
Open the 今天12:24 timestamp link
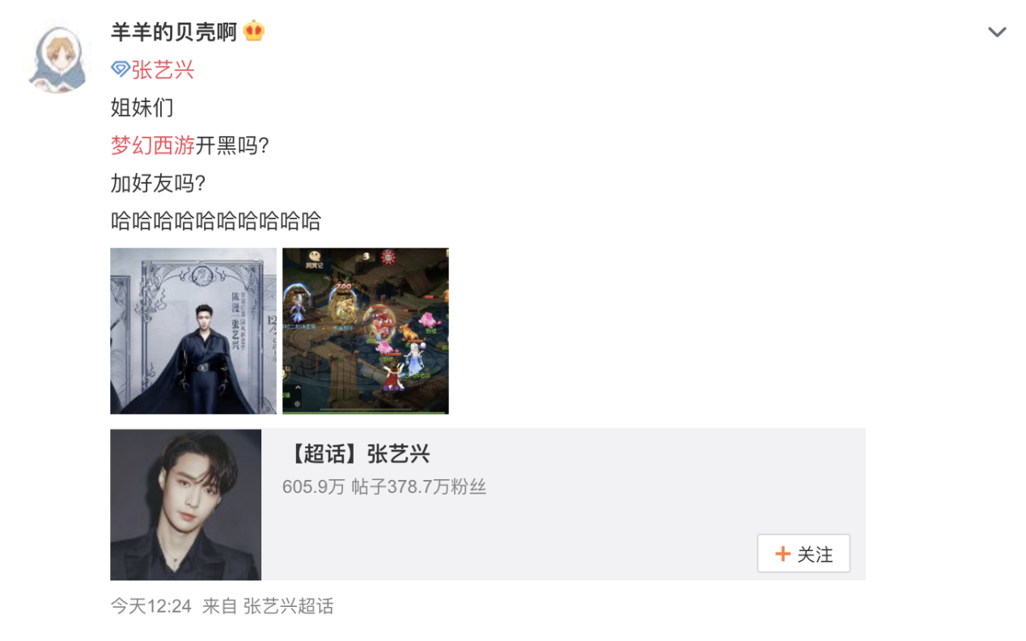coord(151,606)
